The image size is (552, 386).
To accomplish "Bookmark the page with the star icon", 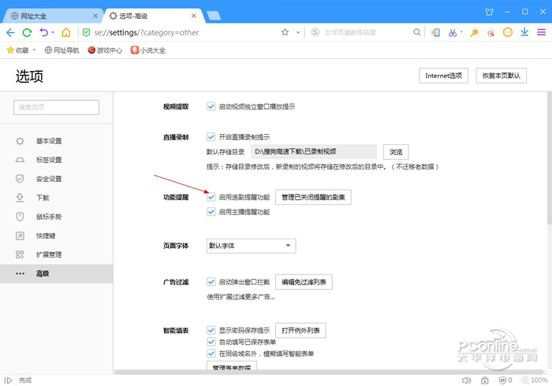I will pyautogui.click(x=285, y=32).
